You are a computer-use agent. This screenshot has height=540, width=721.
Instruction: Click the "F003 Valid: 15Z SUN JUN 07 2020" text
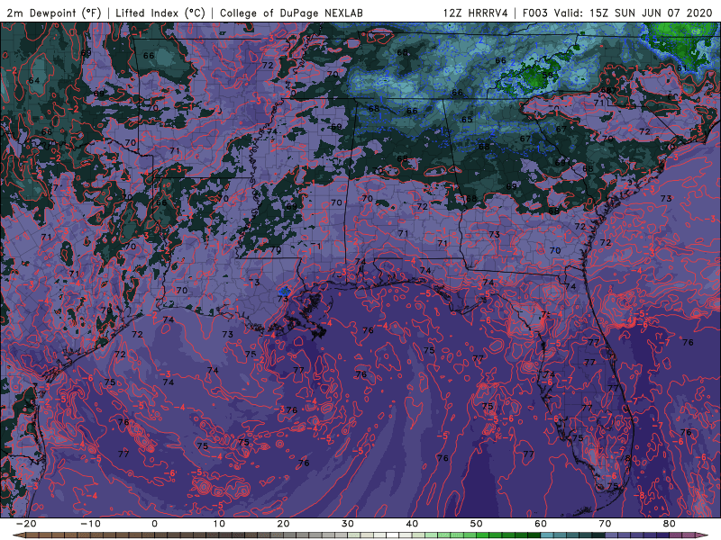617,13
